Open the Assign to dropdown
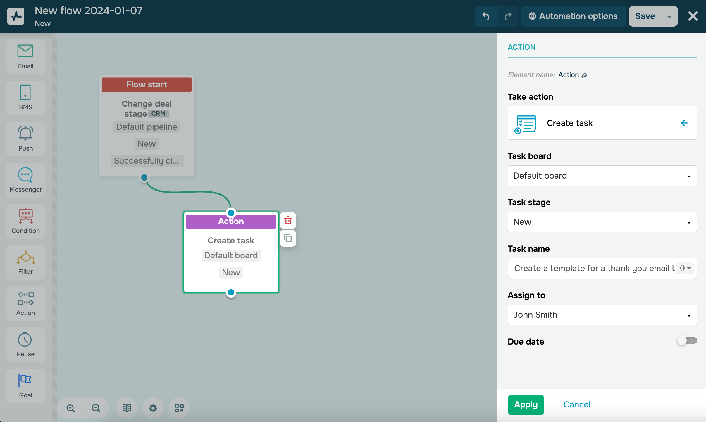Screen dimensions: 706x422 coord(602,315)
